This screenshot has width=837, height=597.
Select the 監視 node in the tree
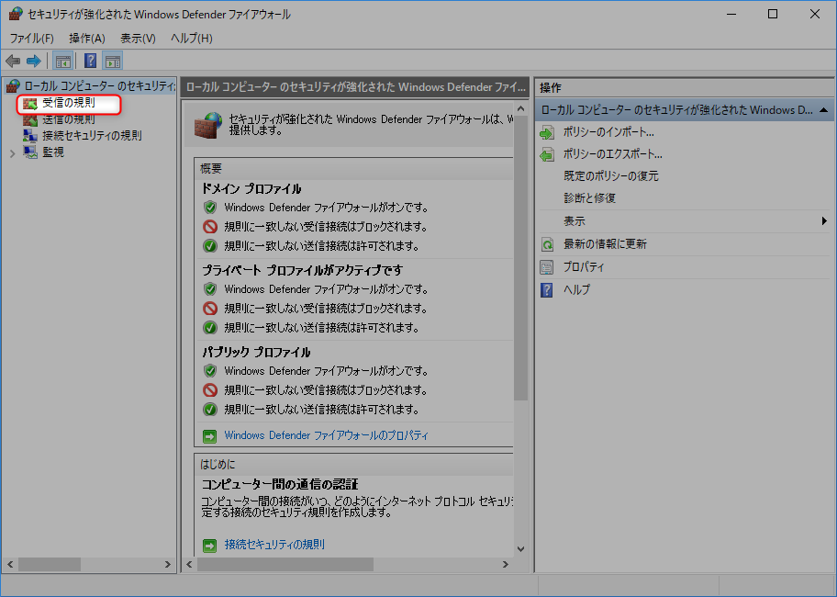pyautogui.click(x=53, y=152)
